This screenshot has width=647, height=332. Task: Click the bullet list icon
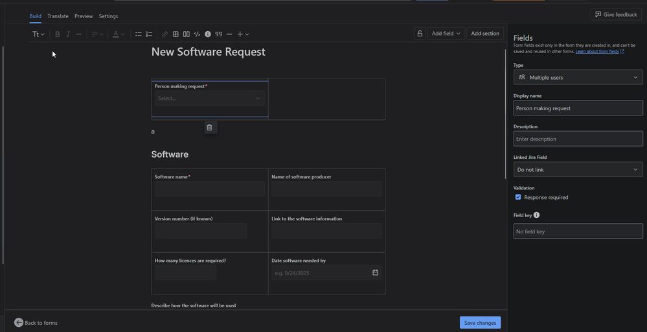(x=138, y=34)
